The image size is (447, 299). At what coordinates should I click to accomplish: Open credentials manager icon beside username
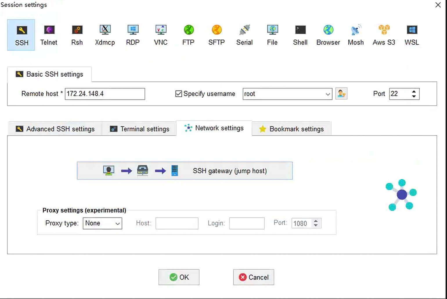coord(341,94)
